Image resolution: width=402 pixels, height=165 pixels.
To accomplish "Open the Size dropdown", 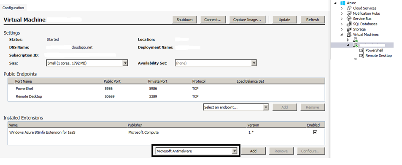I will (125, 63).
